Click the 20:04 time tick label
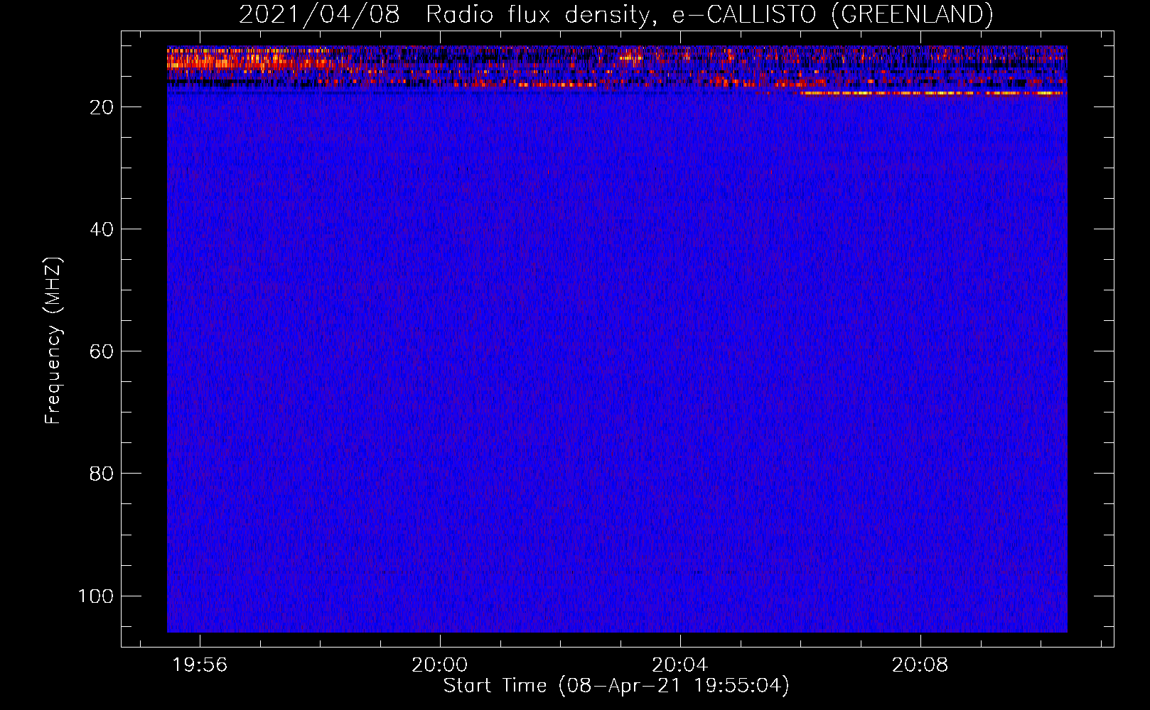Screen dimensions: 1150x710 [680, 665]
